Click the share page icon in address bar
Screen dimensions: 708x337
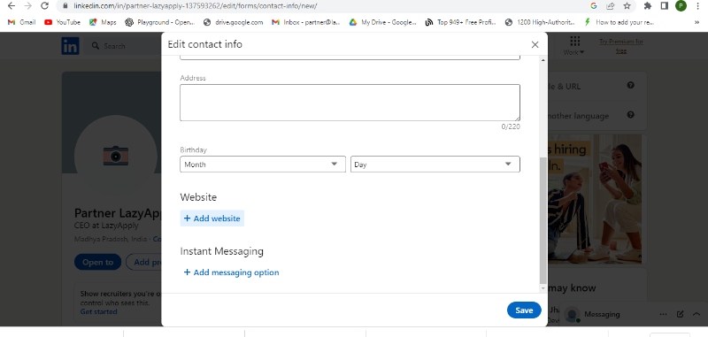tap(611, 6)
